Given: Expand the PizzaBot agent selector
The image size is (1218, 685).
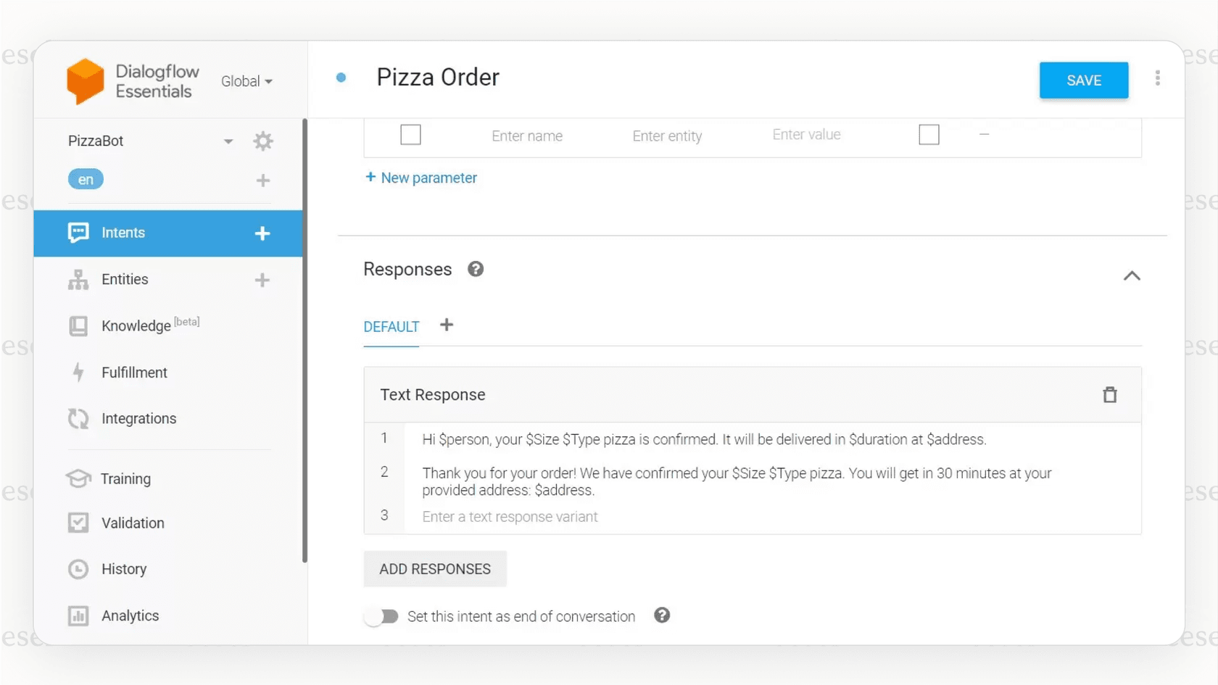Looking at the screenshot, I should pyautogui.click(x=228, y=141).
